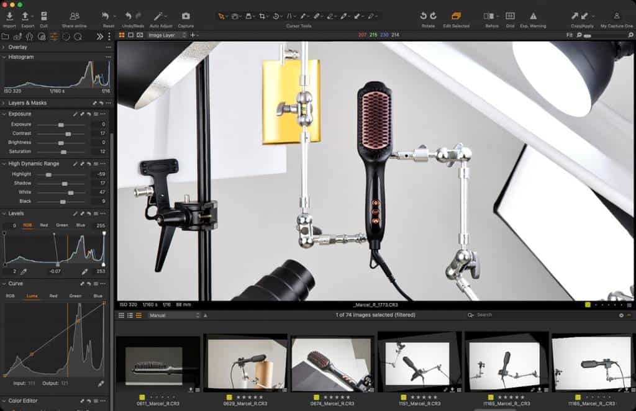Click the Redo arrow
This screenshot has width=636, height=411.
tap(139, 16)
